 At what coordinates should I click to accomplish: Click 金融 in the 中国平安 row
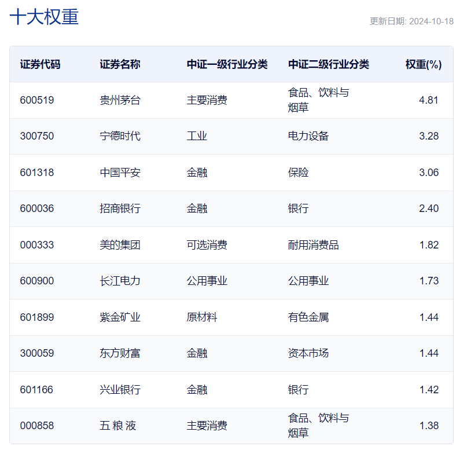(197, 173)
